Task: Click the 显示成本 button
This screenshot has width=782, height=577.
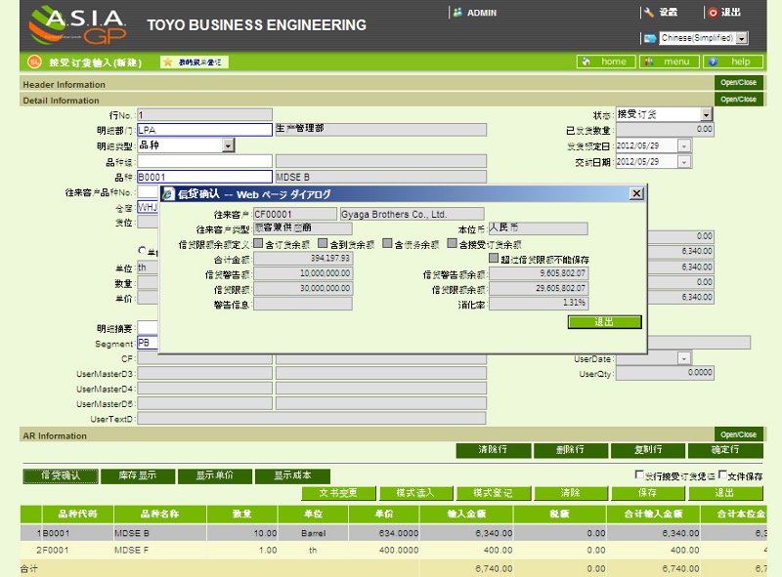Action: pos(292,475)
